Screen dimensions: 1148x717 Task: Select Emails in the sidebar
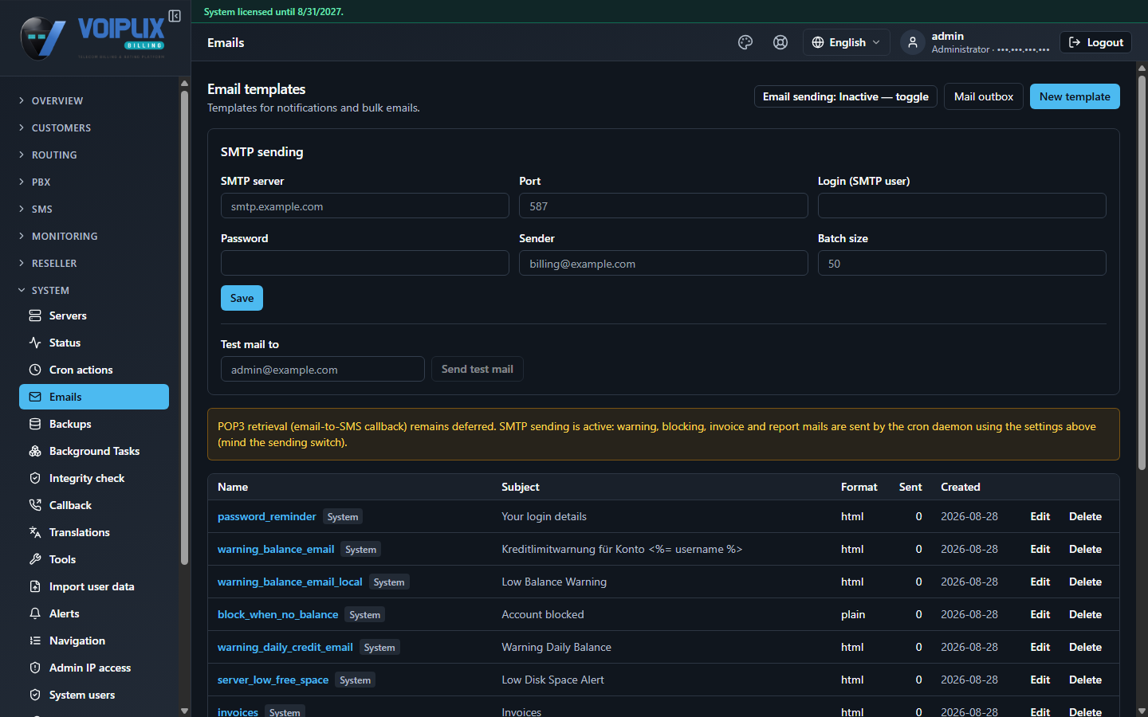pos(94,397)
